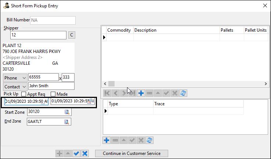Open the End Zone lookup search icon
This screenshot has height=159, width=271.
tap(67, 122)
